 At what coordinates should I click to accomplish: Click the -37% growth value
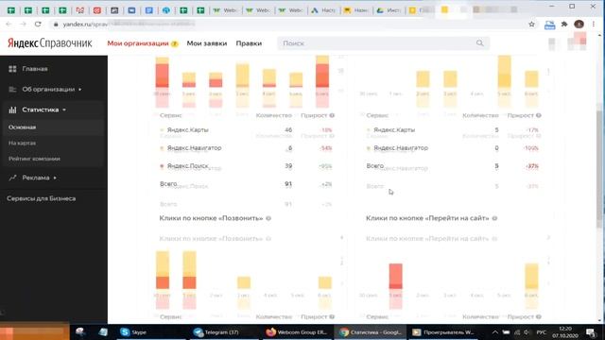pyautogui.click(x=532, y=166)
